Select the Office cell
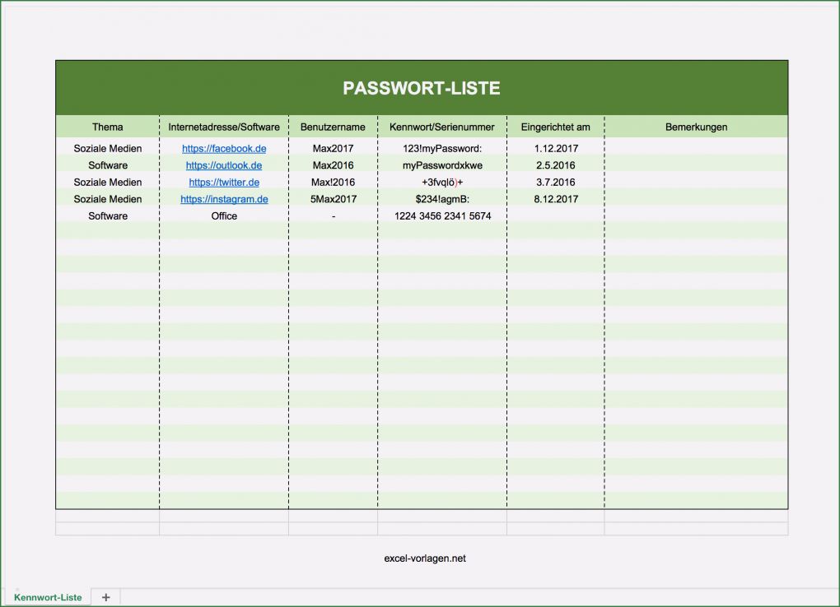 (x=224, y=215)
